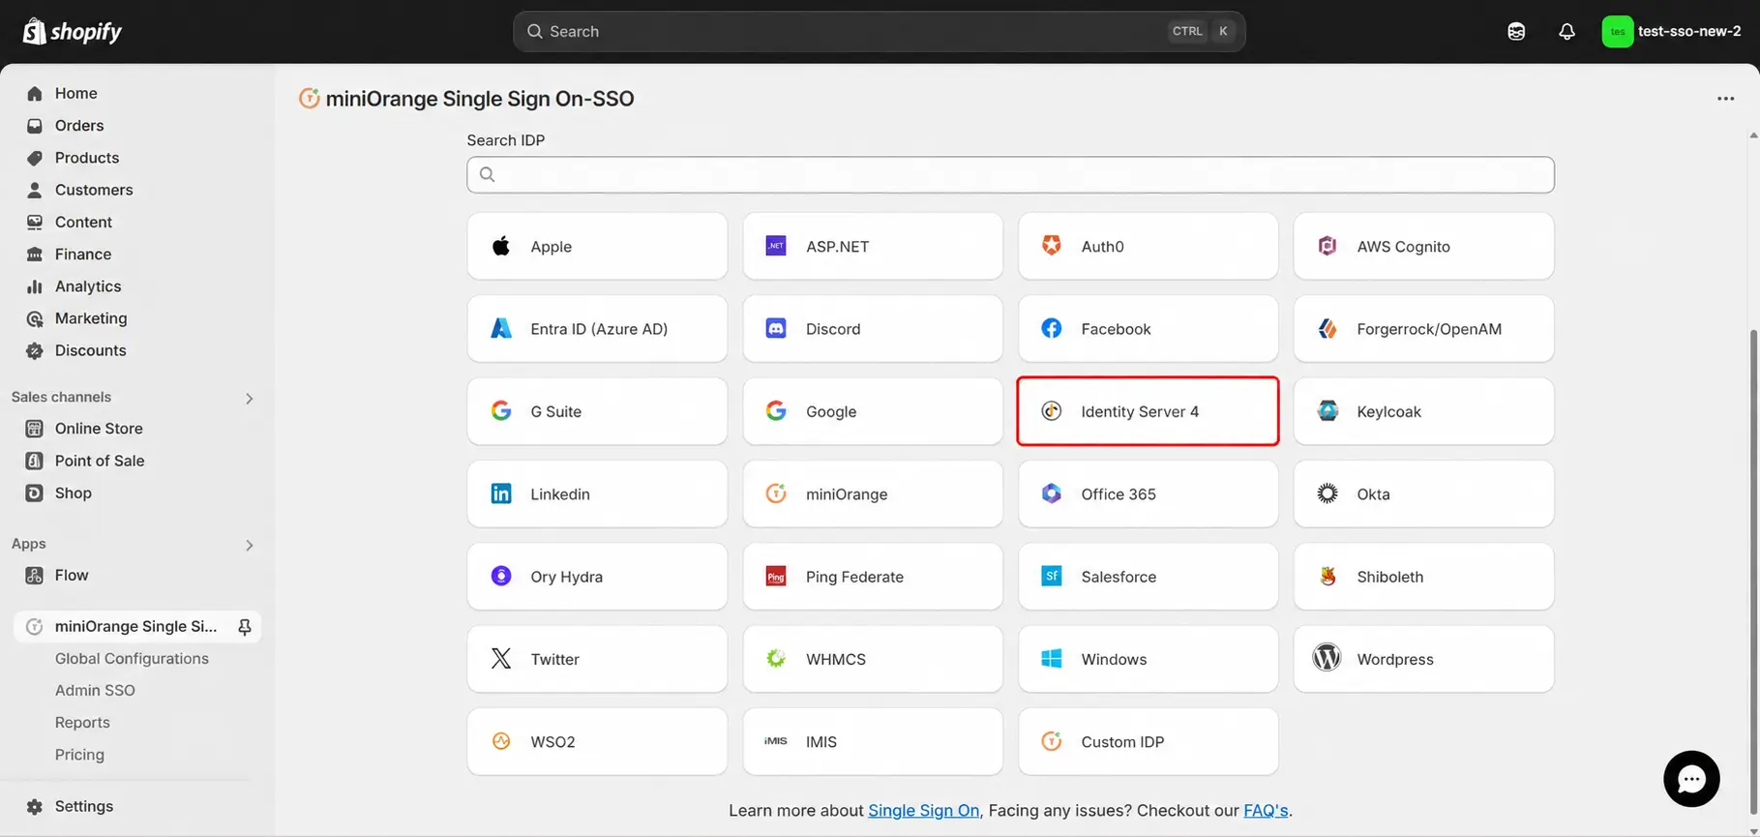Select the ASP.NET IDP card
This screenshot has height=837, width=1760.
873,247
